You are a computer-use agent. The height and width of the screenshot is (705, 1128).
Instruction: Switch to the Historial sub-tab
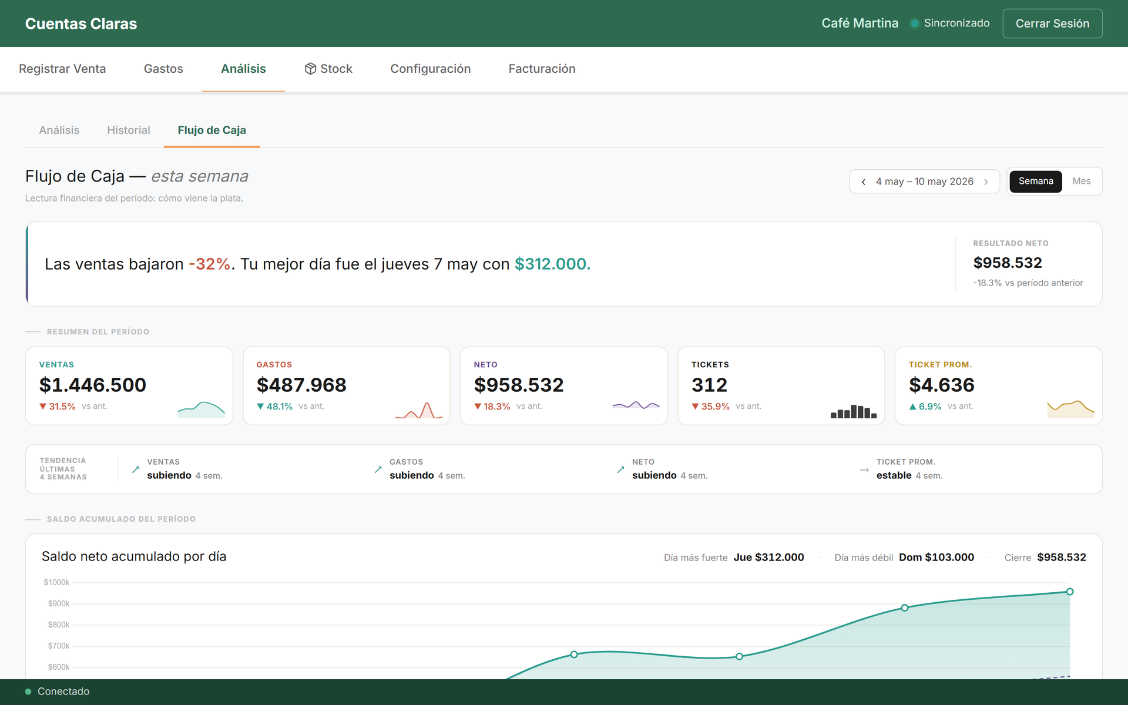click(129, 130)
